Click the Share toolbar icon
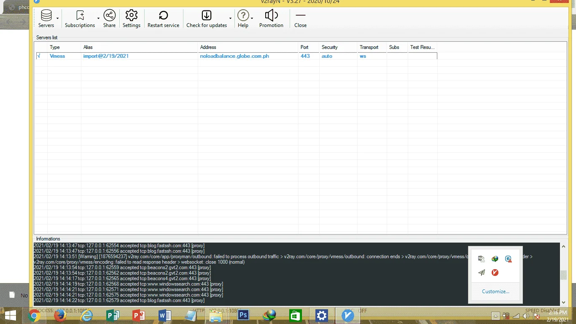This screenshot has height=324, width=576. pos(109,19)
